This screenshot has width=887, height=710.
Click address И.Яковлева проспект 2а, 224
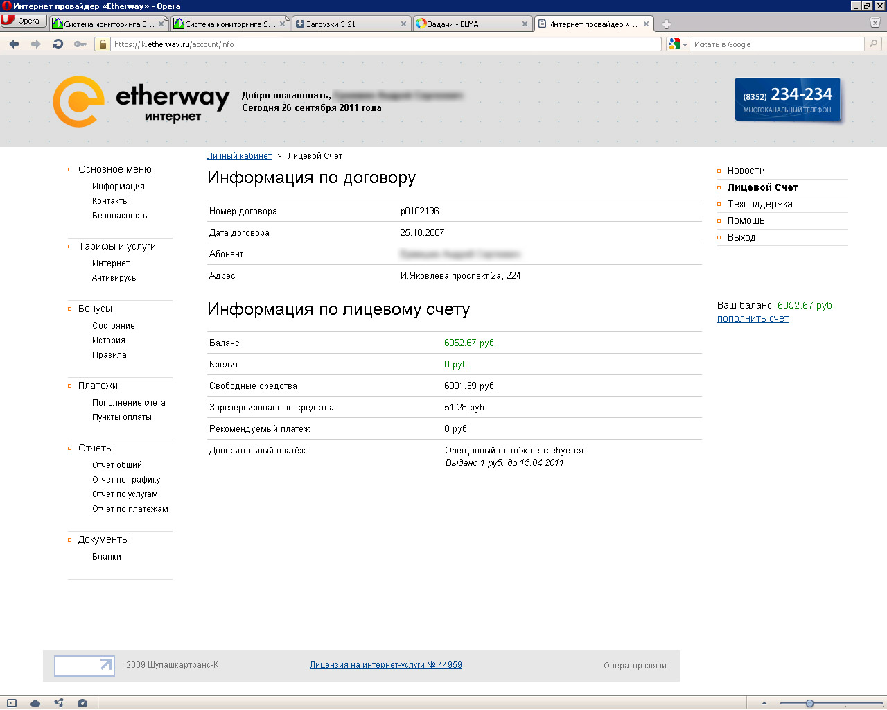point(461,276)
